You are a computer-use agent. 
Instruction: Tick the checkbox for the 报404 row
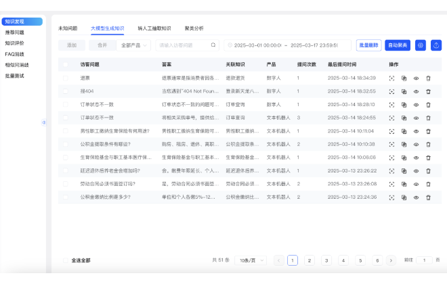tap(65, 91)
